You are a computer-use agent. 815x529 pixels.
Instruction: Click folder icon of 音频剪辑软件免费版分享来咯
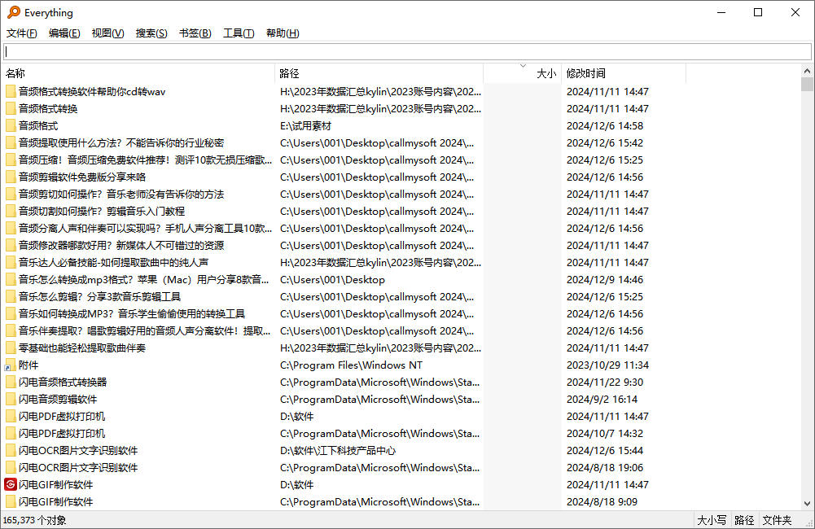pos(11,177)
